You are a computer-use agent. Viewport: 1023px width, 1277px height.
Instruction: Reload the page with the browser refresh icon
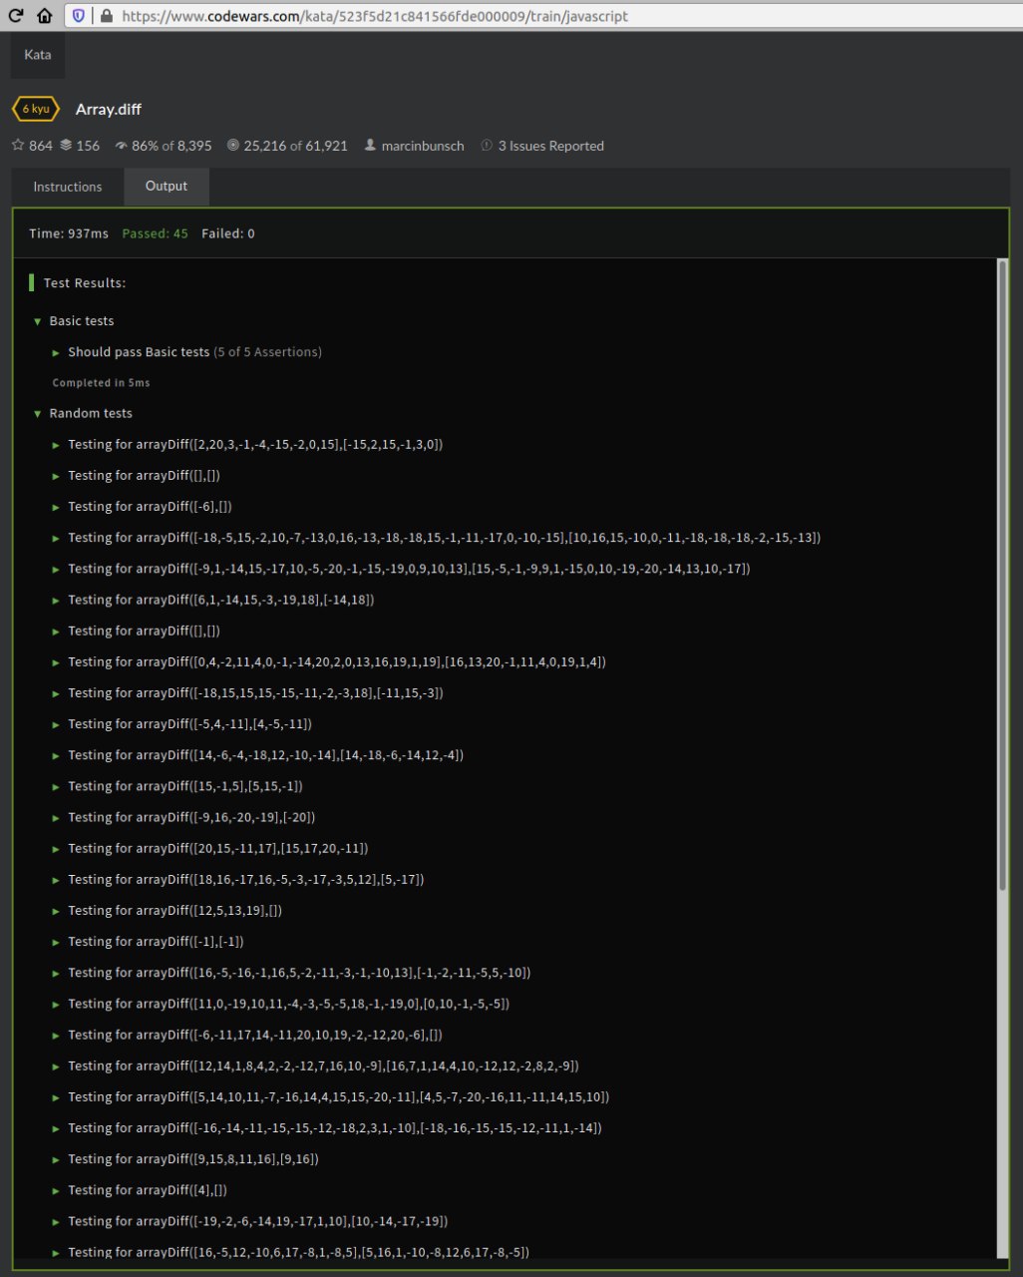click(x=16, y=16)
